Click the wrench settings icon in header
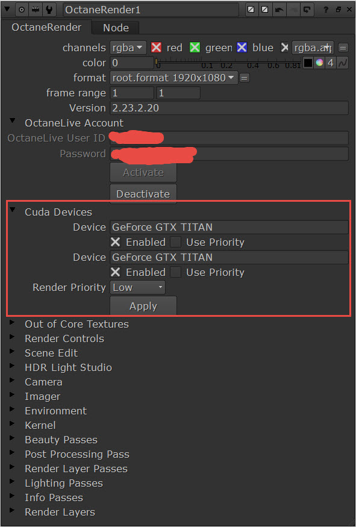 (x=49, y=10)
